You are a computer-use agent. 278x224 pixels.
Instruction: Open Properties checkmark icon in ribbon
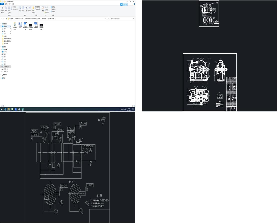(x=43, y=8)
